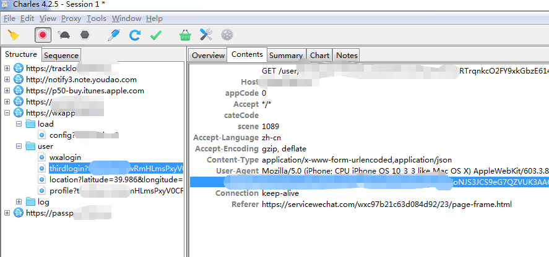Switch to the Contents tab

tap(247, 54)
